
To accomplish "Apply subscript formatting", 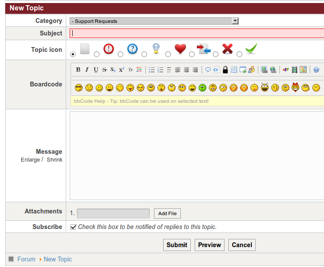I will point(113,70).
